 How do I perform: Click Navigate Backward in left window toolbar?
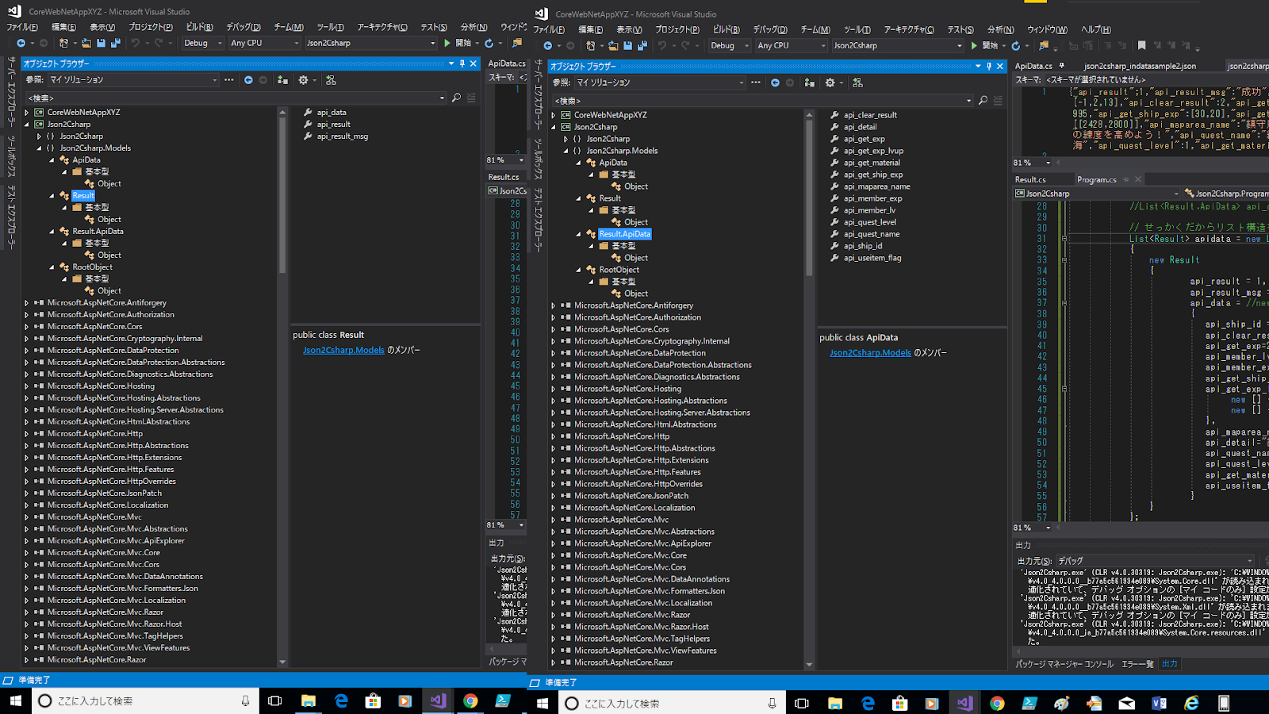click(21, 43)
